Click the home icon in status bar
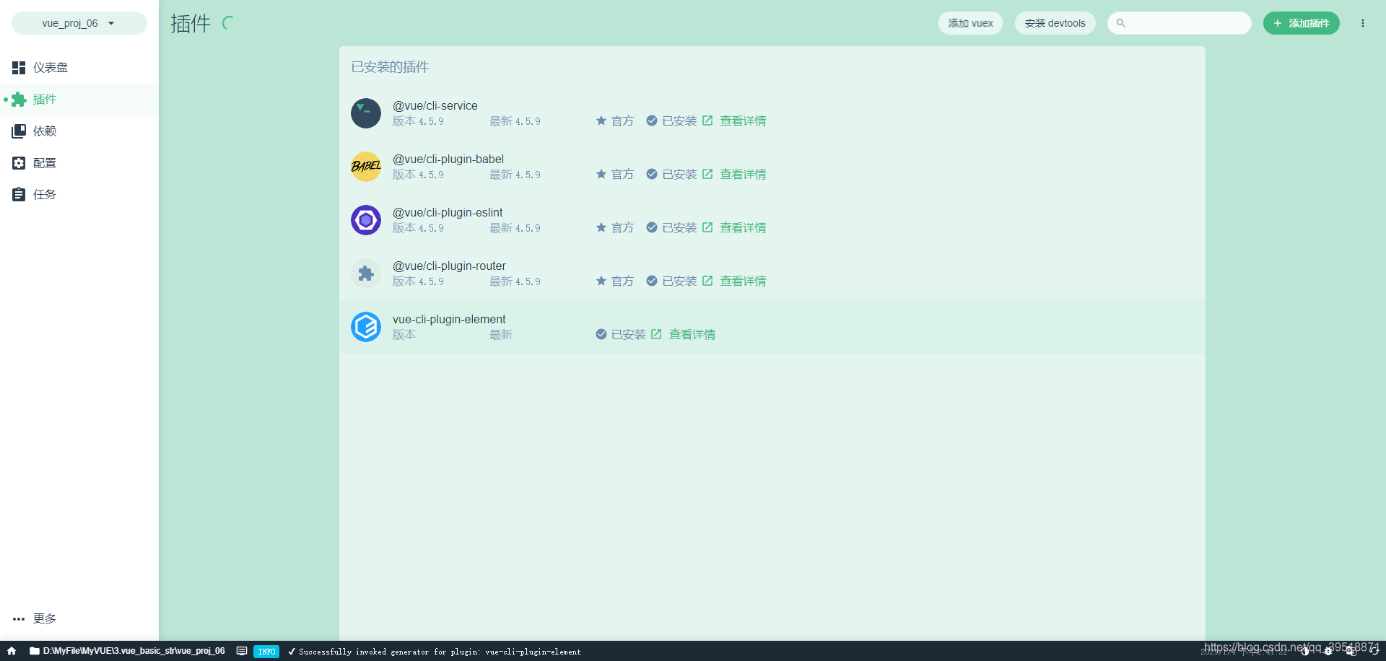This screenshot has height=661, width=1386. click(x=12, y=651)
